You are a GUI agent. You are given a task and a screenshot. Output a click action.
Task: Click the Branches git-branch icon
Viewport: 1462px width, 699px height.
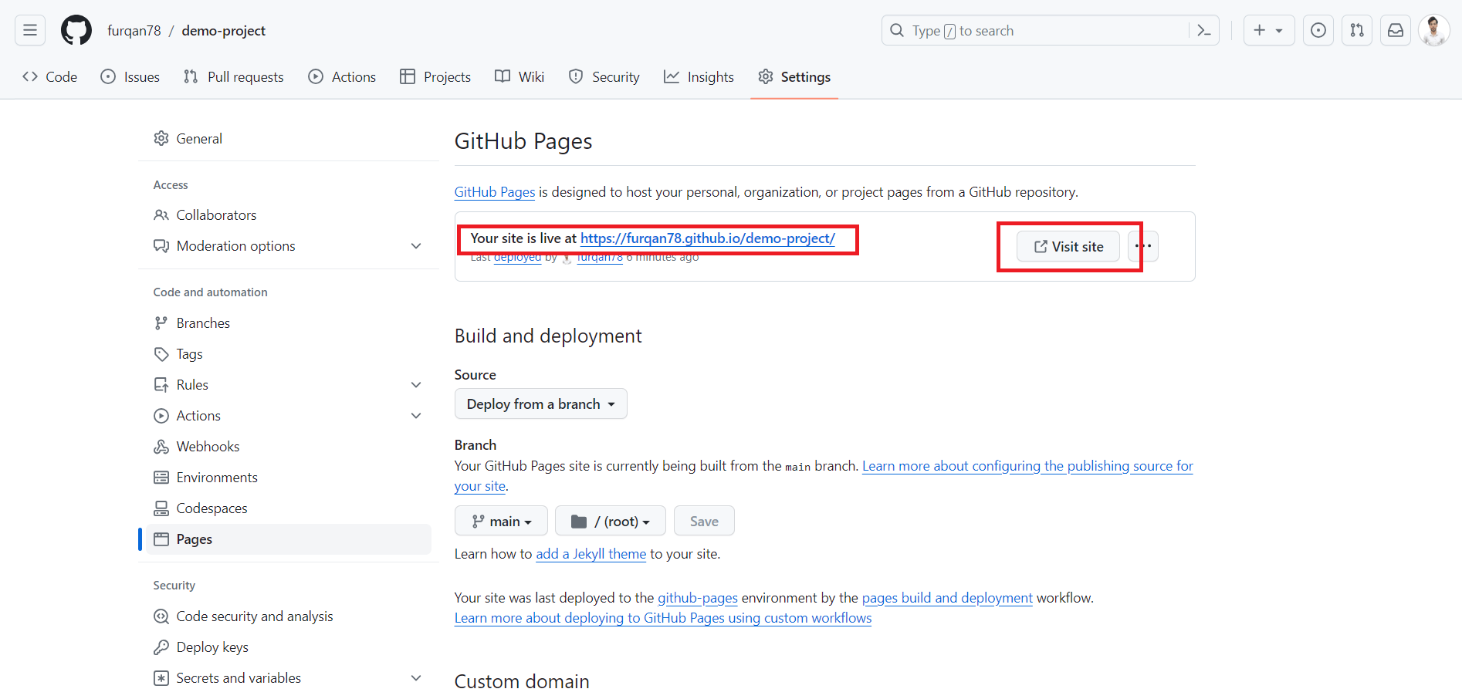click(161, 322)
